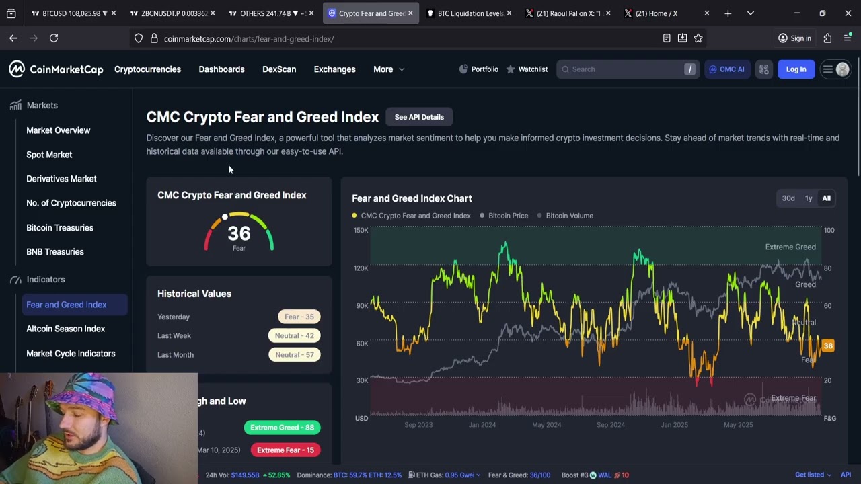Bookmark this page with the star icon
861x484 pixels.
(x=698, y=38)
